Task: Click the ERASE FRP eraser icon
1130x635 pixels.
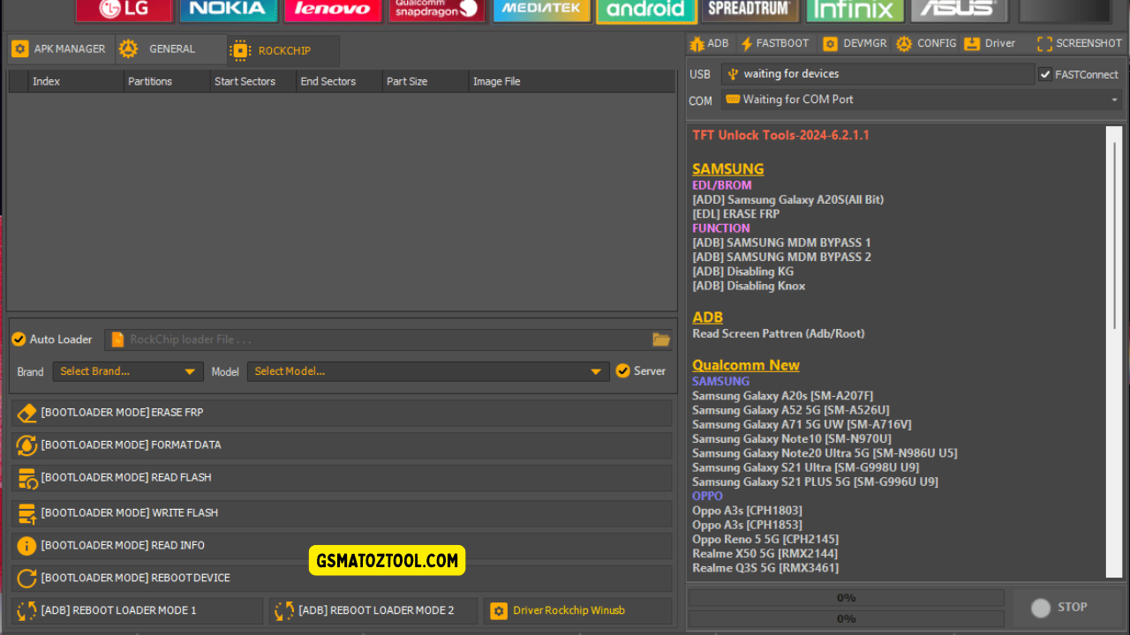Action: 26,413
